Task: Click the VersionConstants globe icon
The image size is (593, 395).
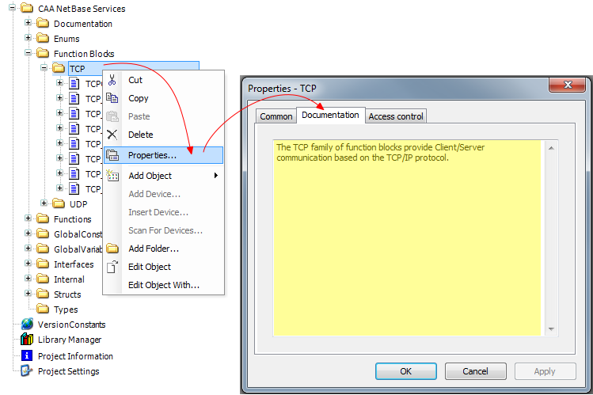Action: [x=27, y=325]
